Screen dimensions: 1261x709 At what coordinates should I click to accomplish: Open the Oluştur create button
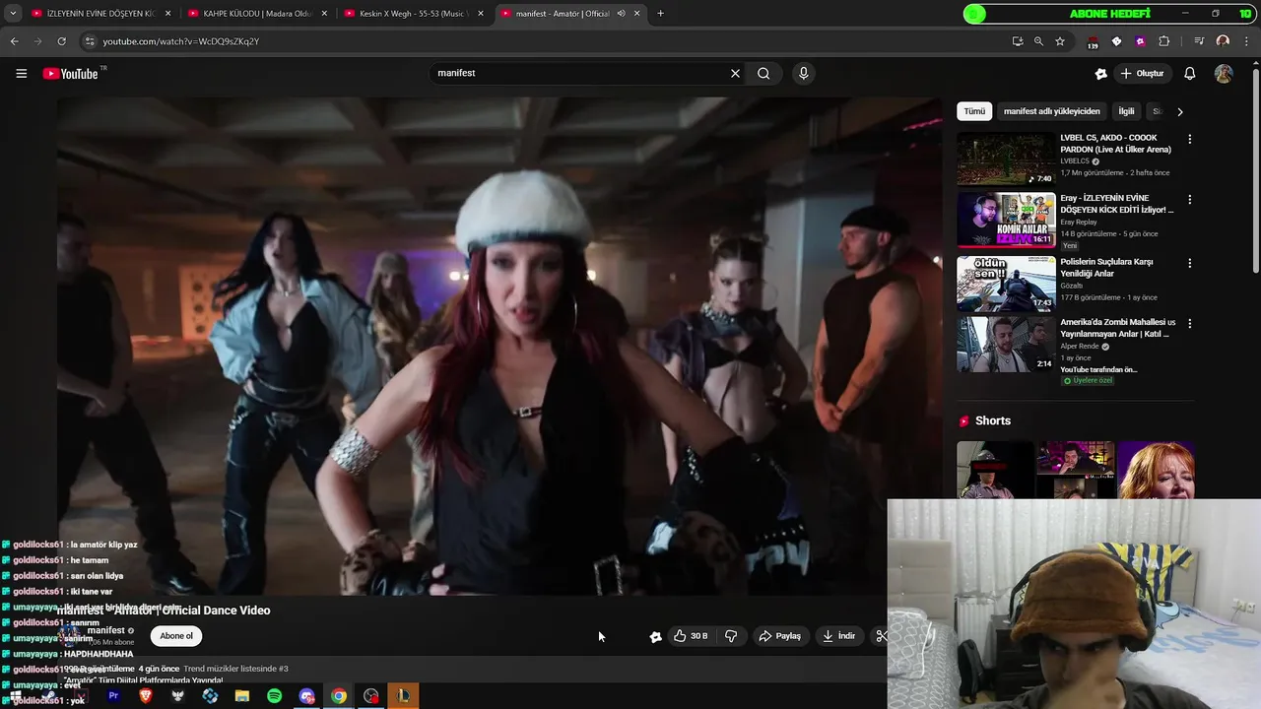[1142, 74]
